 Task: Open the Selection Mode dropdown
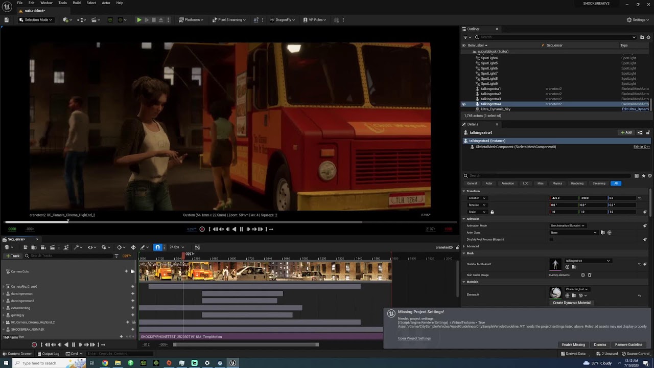point(35,20)
